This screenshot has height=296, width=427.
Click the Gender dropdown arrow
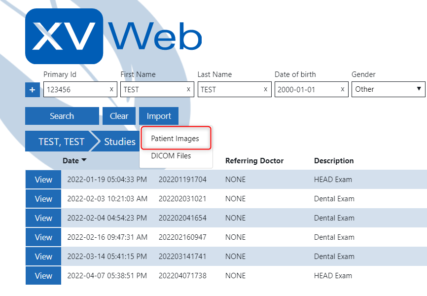419,89
